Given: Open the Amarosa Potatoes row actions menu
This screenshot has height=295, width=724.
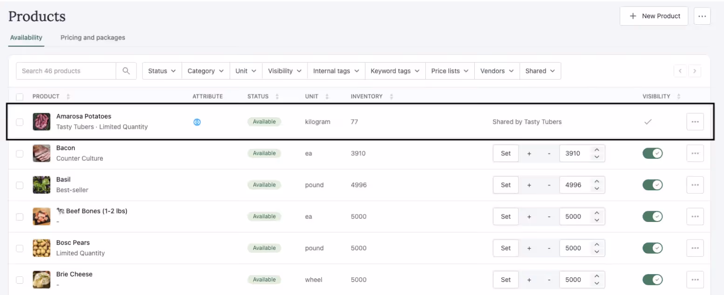Looking at the screenshot, I should [x=695, y=122].
